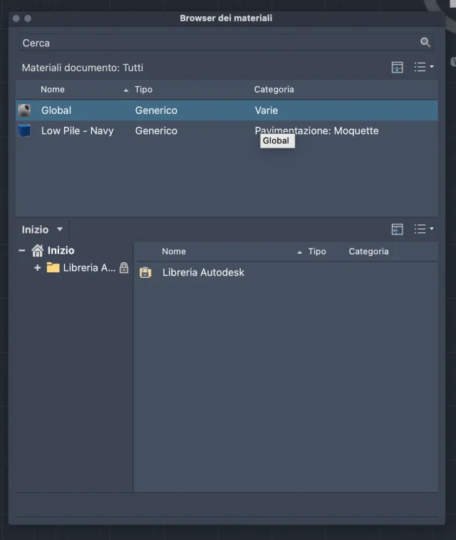
Task: Click the Global material sphere thumbnail
Action: click(x=24, y=110)
